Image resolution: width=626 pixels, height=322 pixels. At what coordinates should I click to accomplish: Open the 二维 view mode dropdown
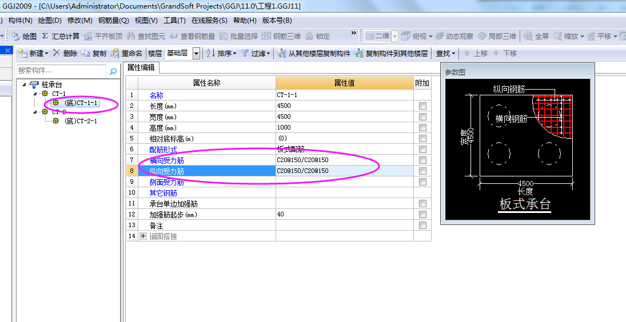pos(394,37)
